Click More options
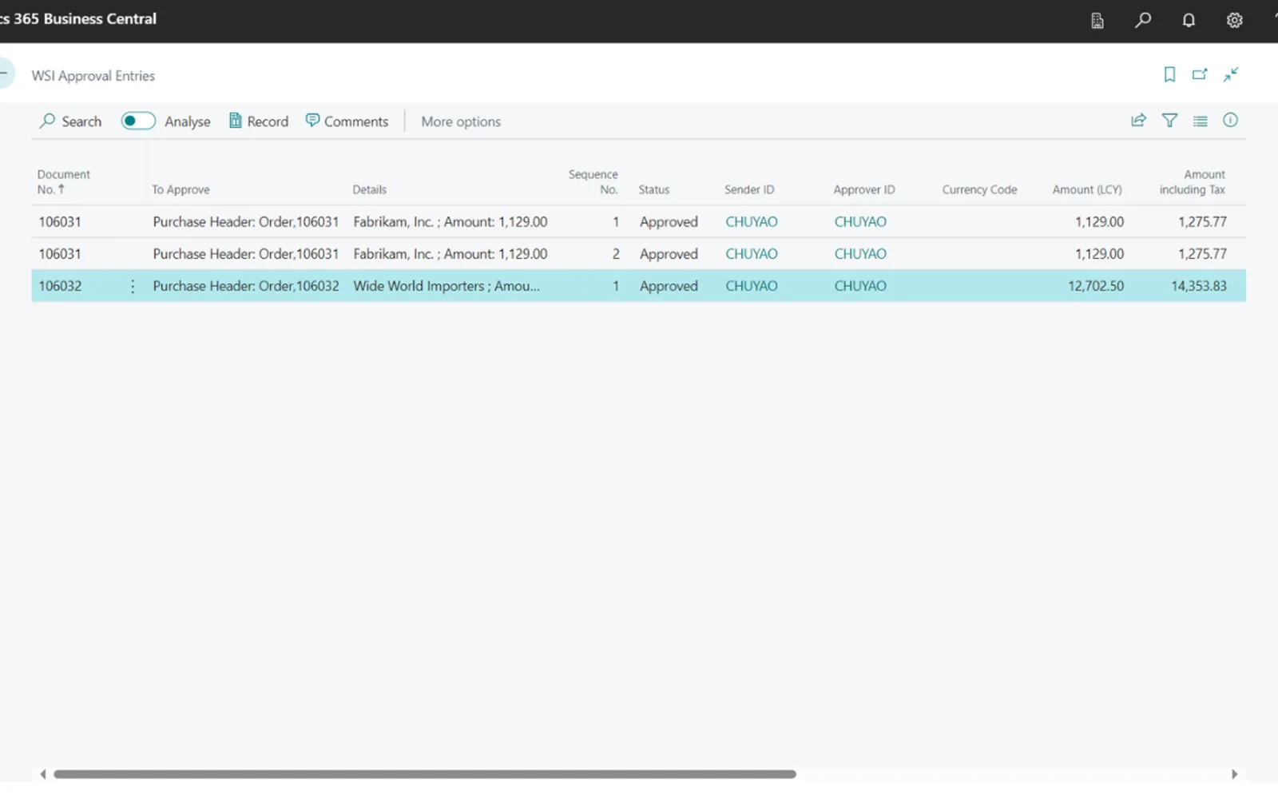The width and height of the screenshot is (1278, 799). point(461,121)
